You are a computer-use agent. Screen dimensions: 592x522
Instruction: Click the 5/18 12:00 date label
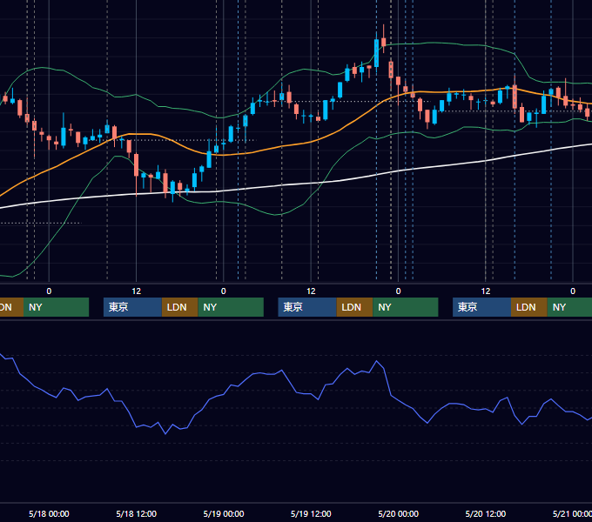tap(137, 513)
